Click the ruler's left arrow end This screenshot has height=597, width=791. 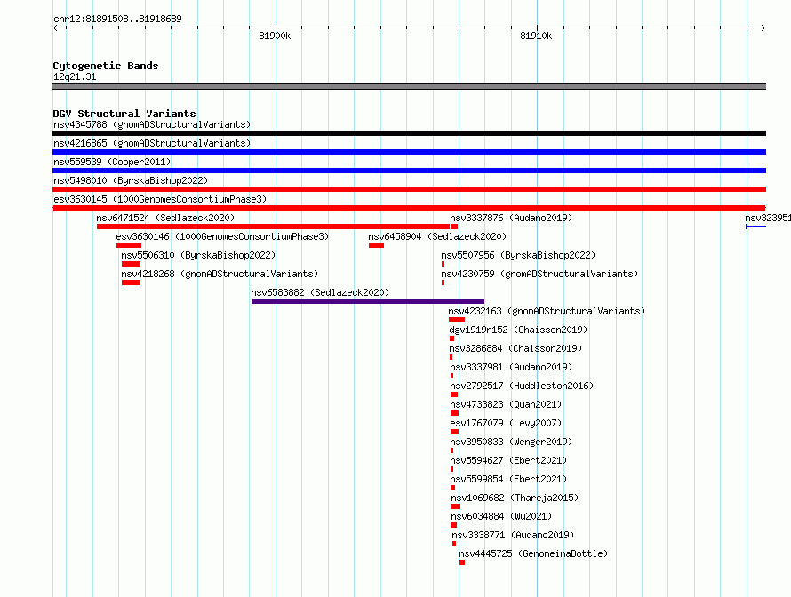click(55, 28)
